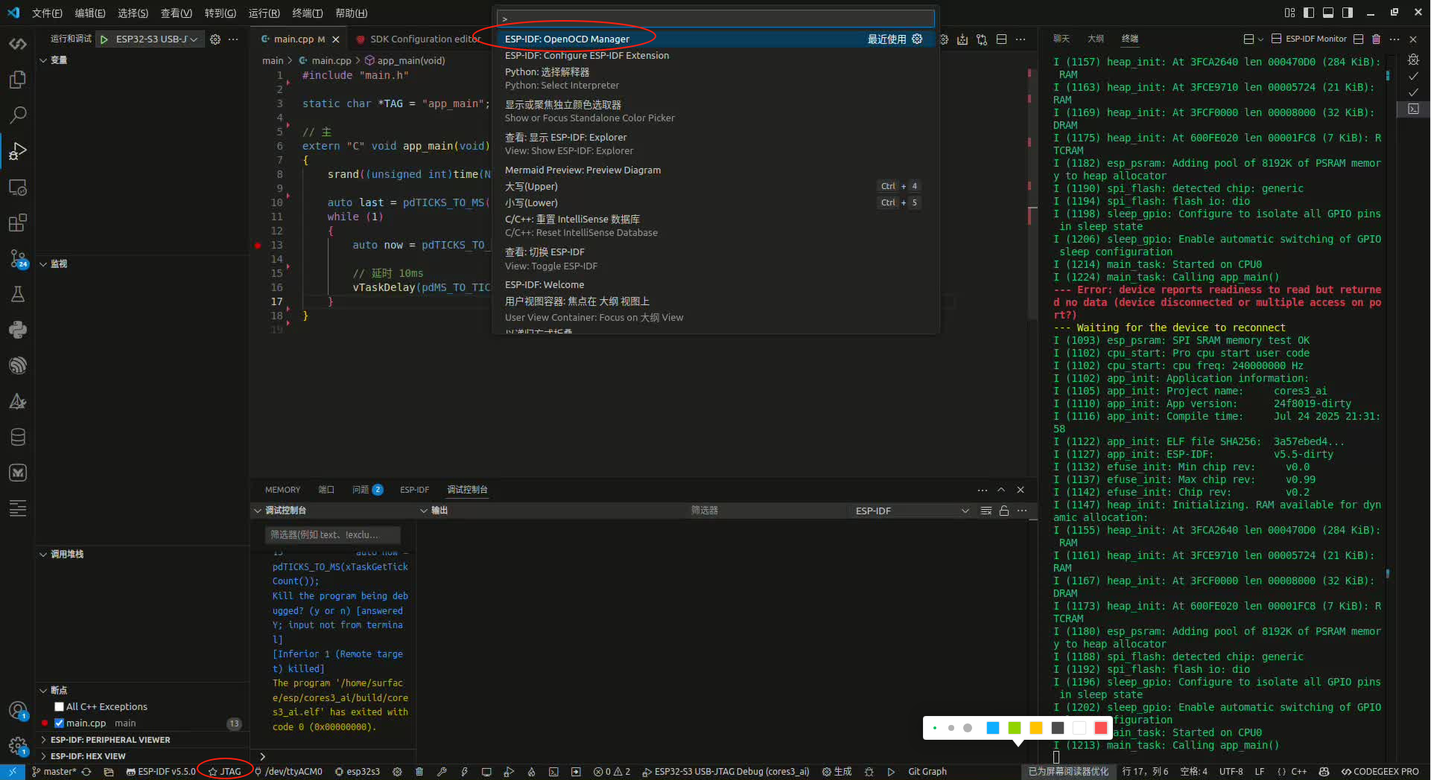The width and height of the screenshot is (1431, 780).
Task: Click the flash lightning icon in status bar
Action: pyautogui.click(x=464, y=772)
